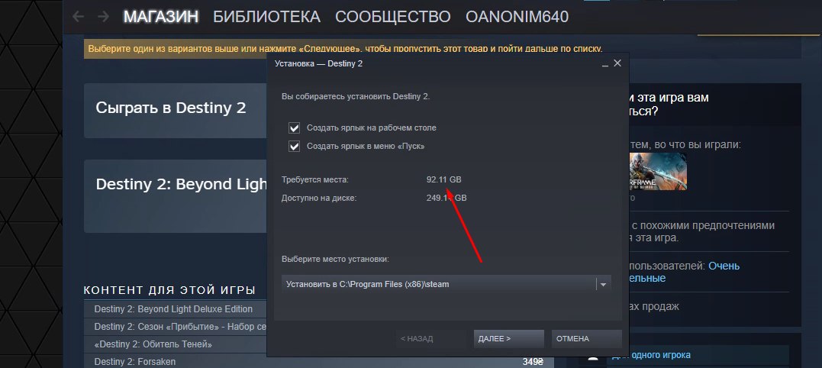Viewport: 822px width, 368px height.
Task: Click the back navigation arrow
Action: (x=78, y=17)
